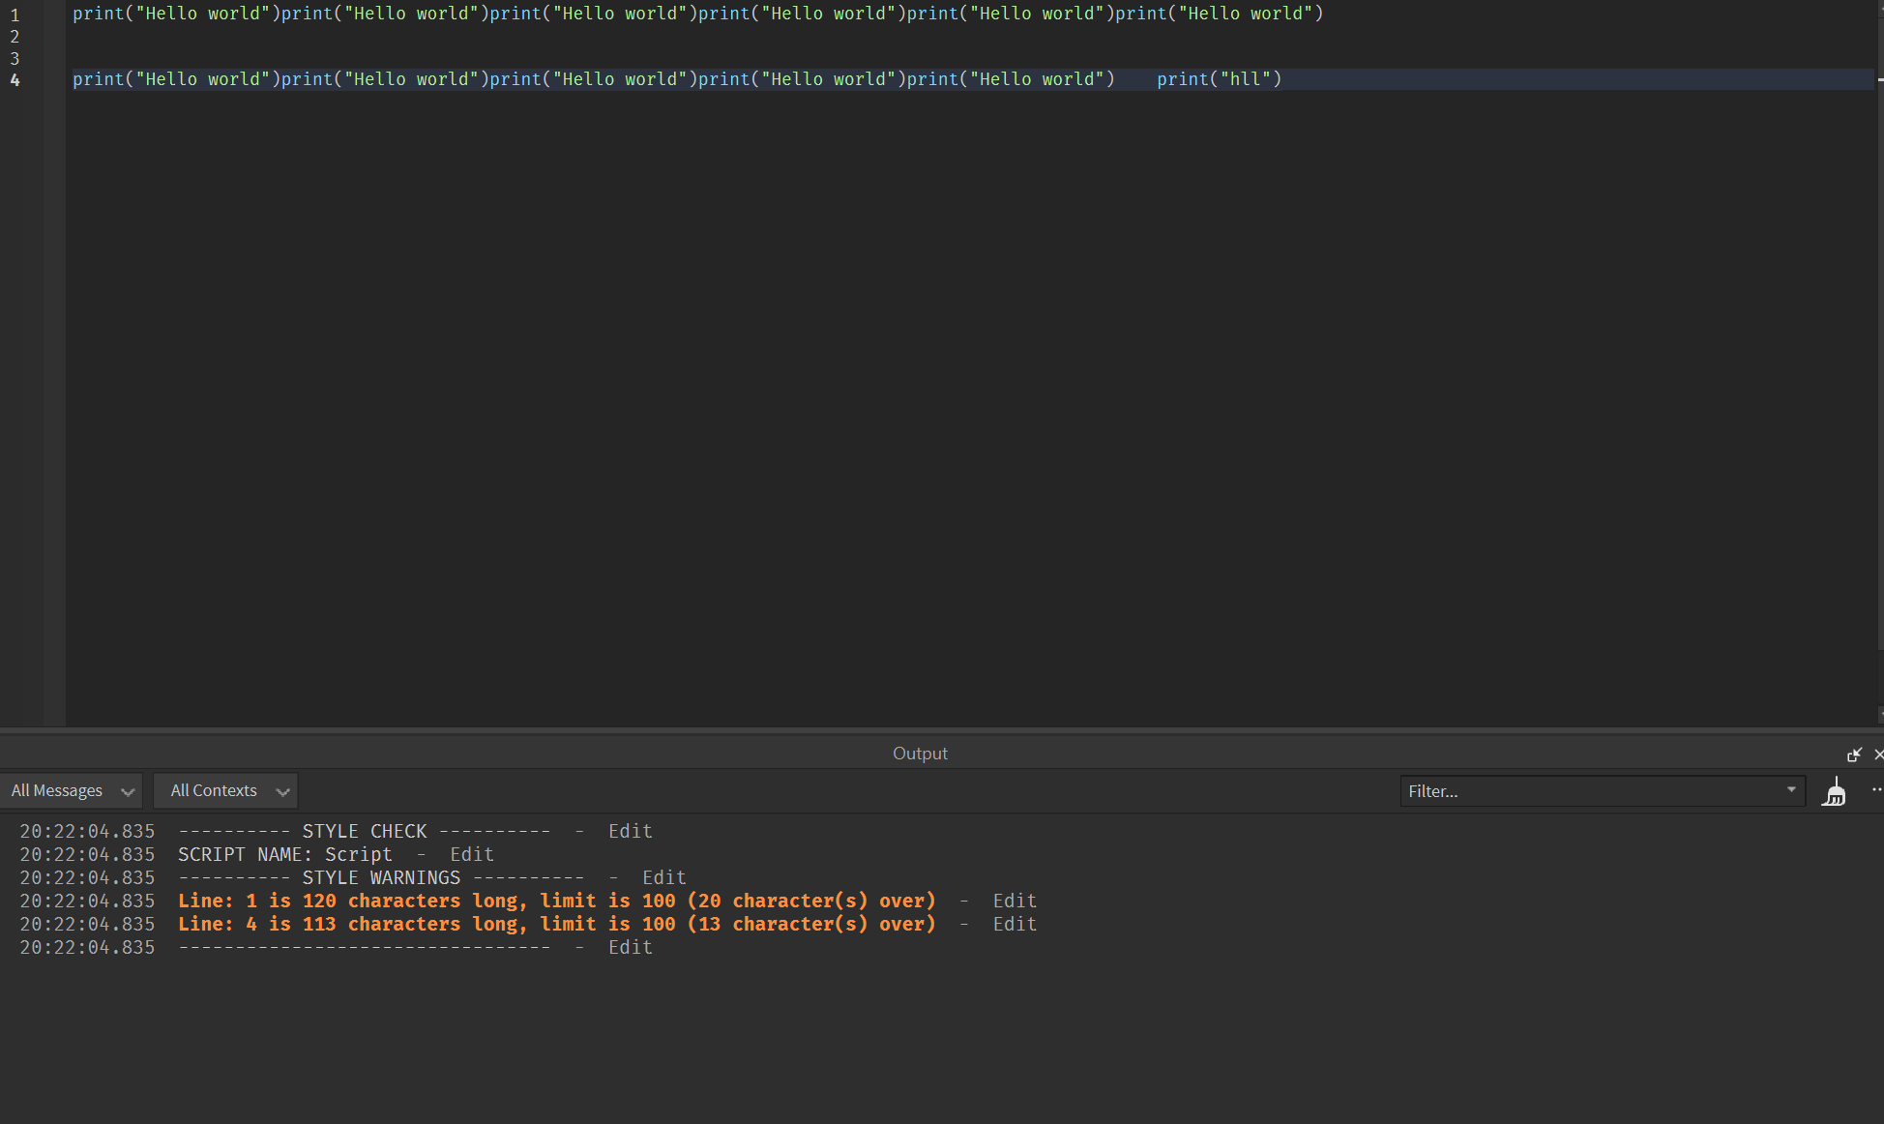
Task: Click Edit next to STYLE CHECK
Action: (x=629, y=831)
